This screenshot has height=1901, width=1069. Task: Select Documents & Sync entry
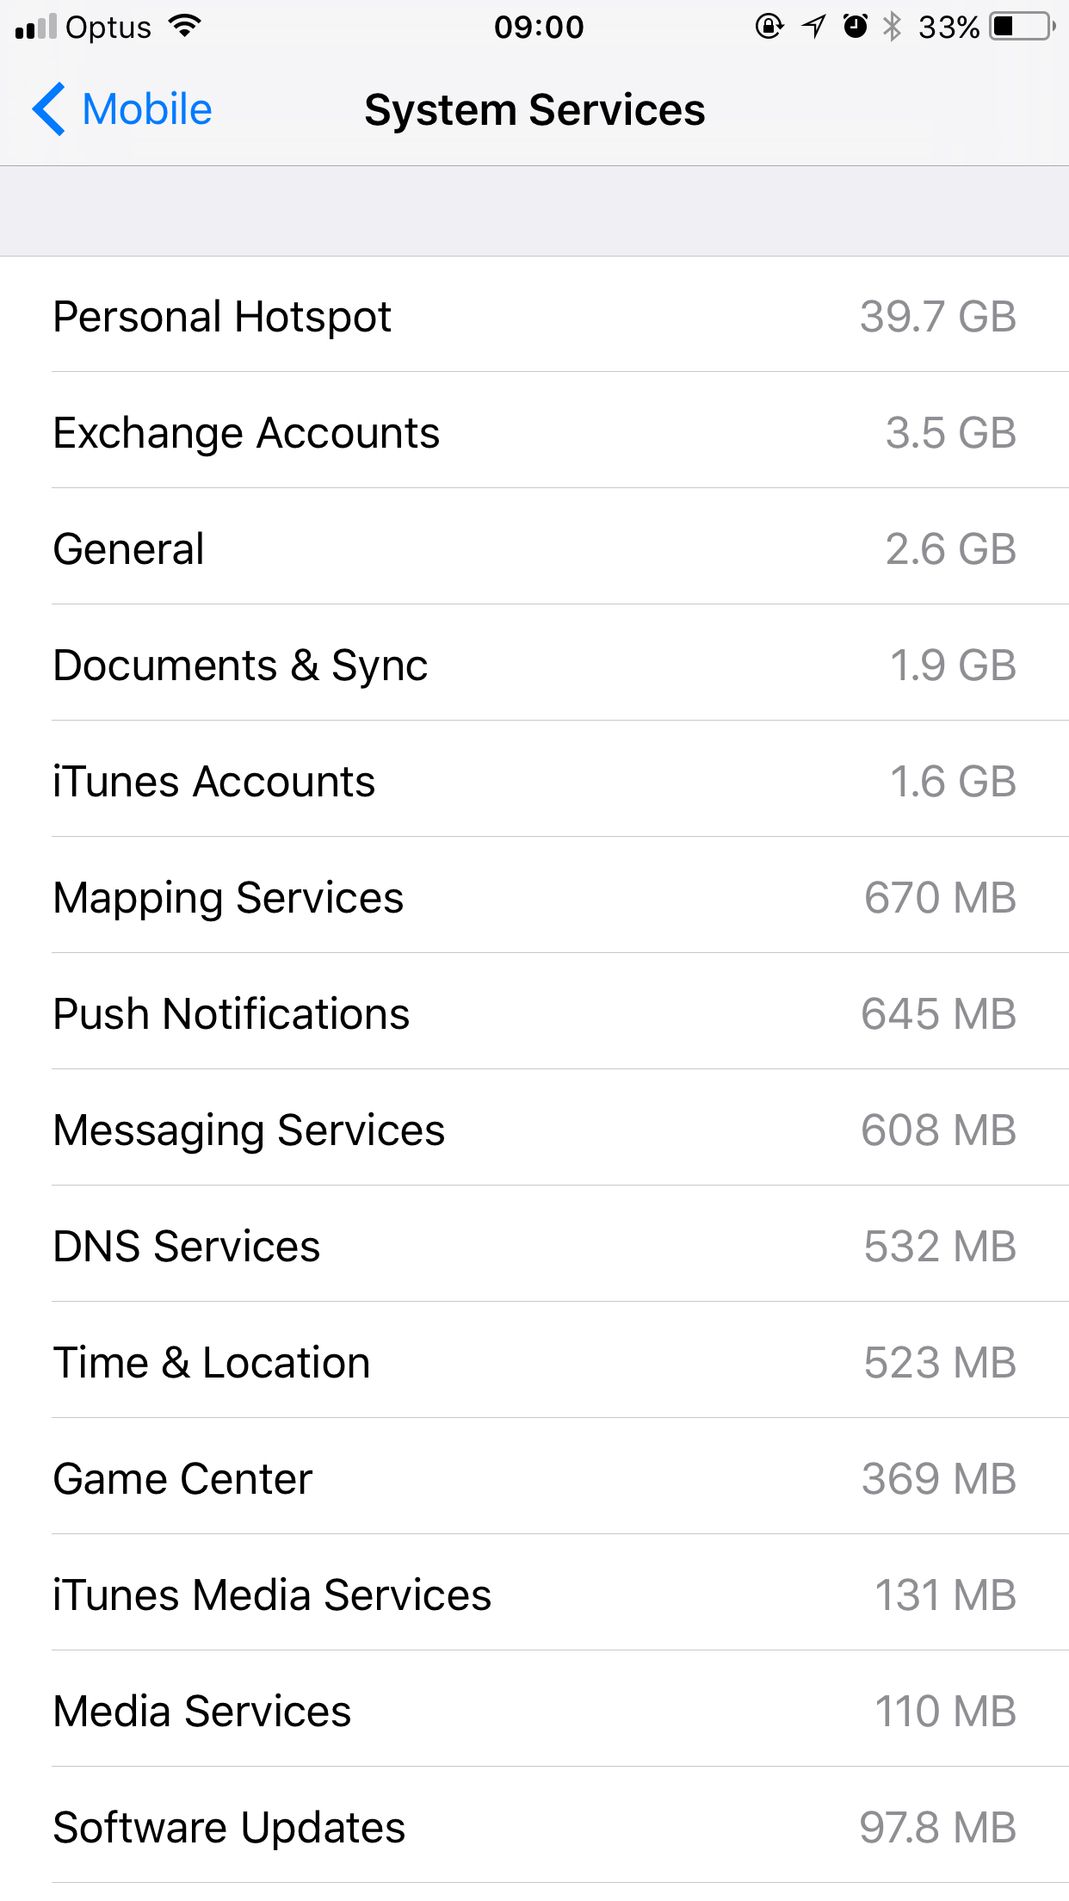pos(534,663)
